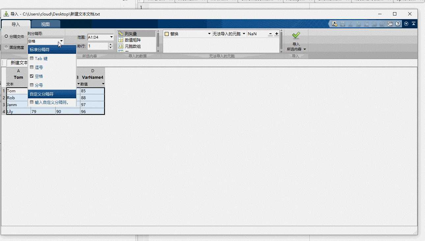Select cell 90 in Lily's row
This screenshot has height=241, width=425.
pos(68,112)
